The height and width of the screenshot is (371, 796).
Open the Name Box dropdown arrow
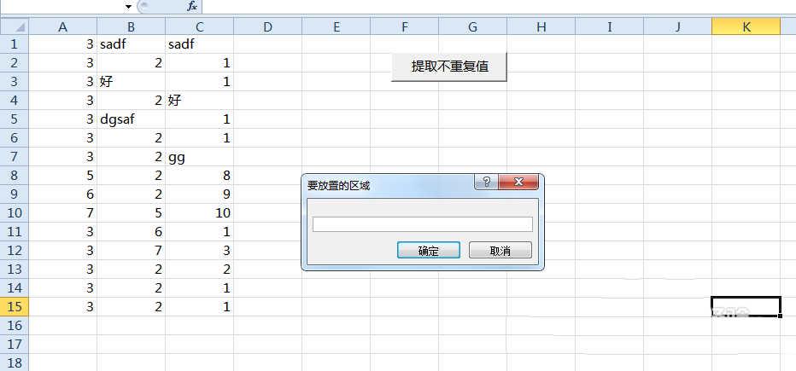(128, 6)
